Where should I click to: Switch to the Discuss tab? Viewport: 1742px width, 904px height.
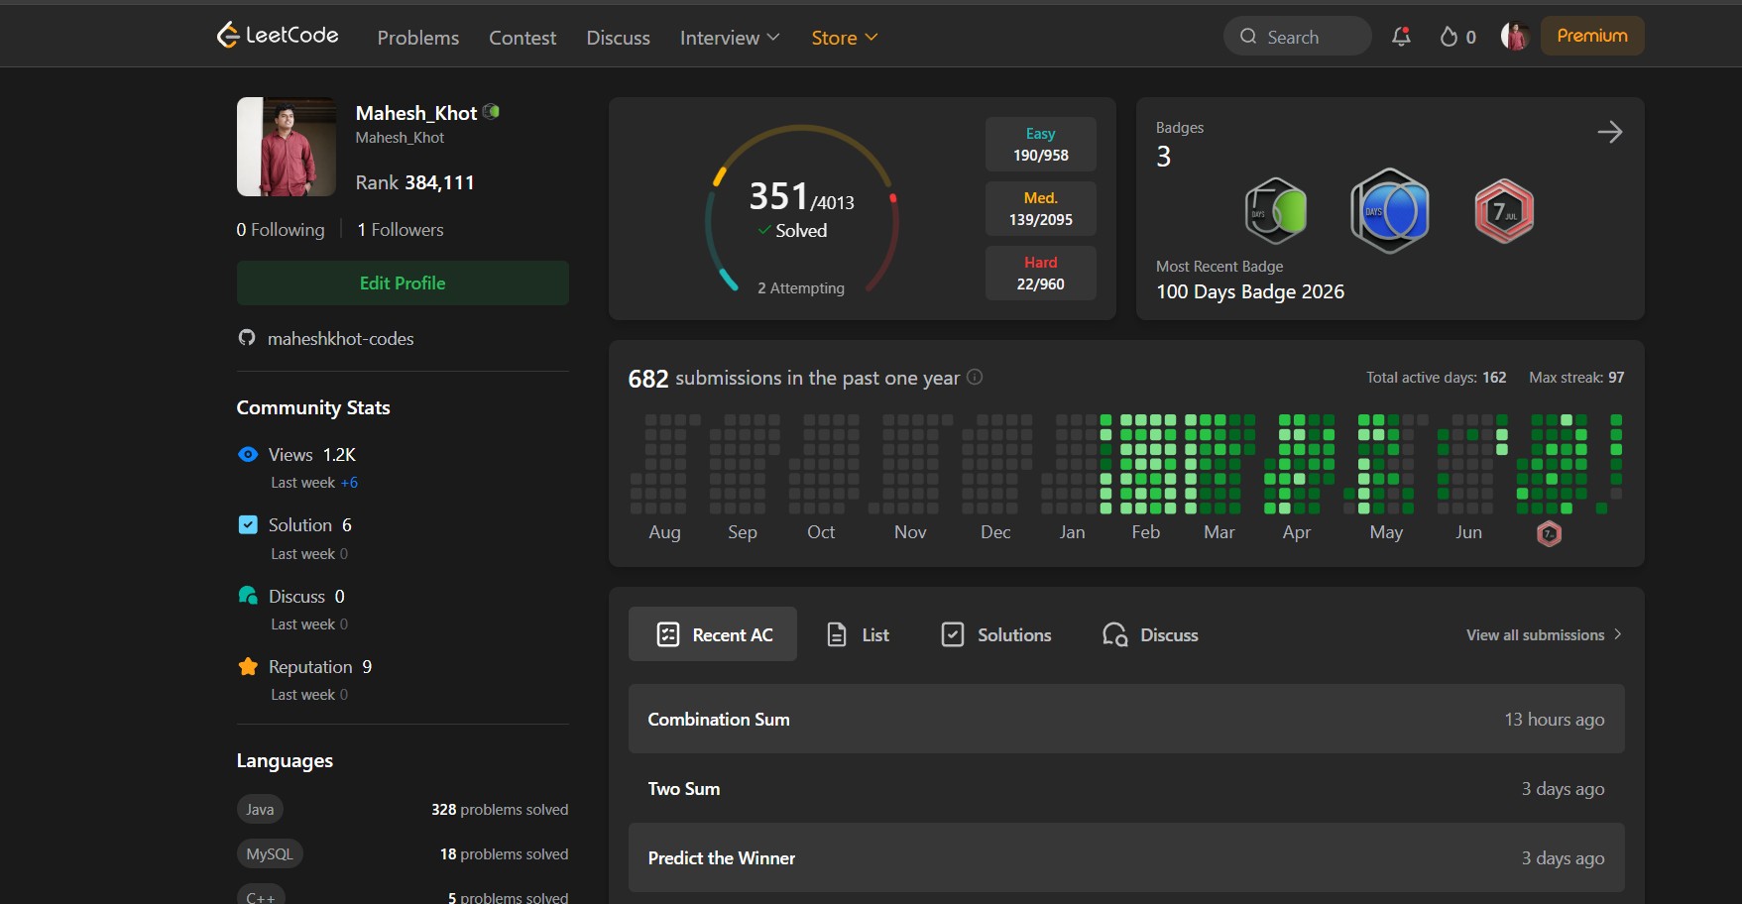1150,634
